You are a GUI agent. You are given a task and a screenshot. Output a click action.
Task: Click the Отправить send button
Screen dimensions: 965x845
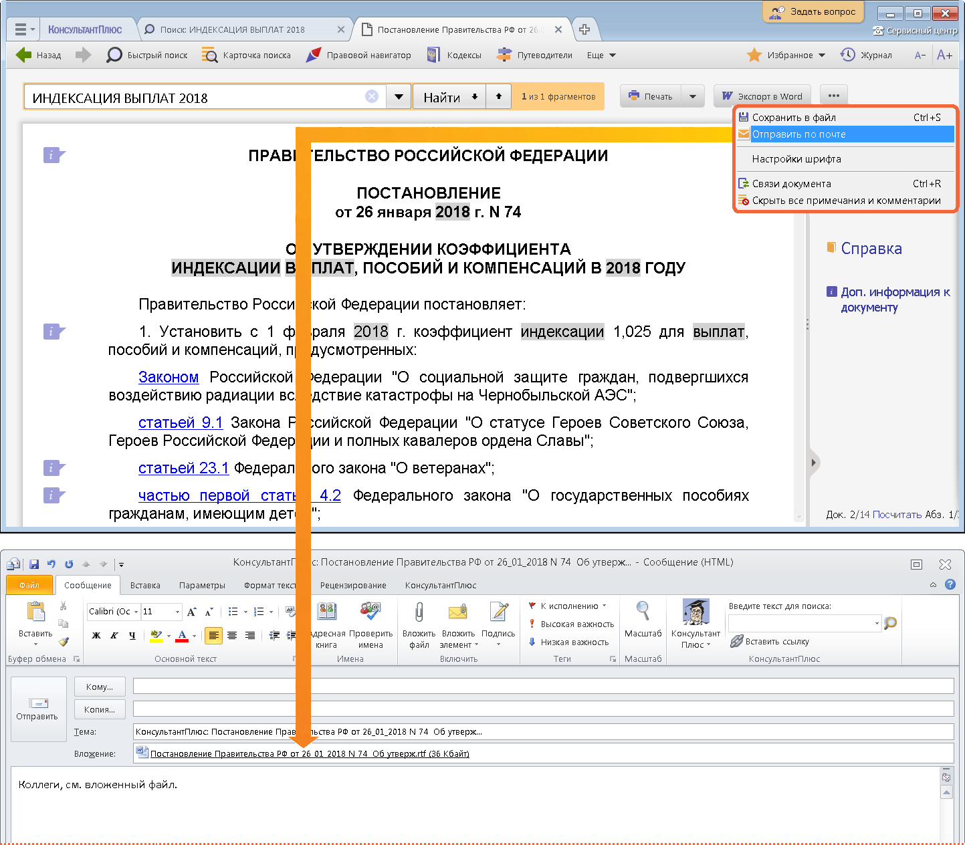tap(37, 709)
